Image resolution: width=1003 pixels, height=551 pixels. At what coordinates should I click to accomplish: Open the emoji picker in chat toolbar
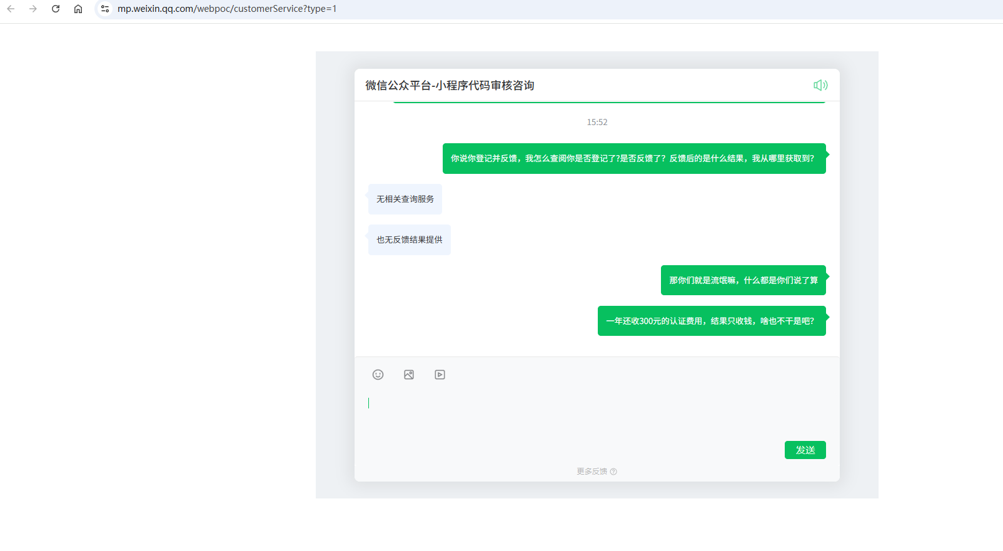(378, 375)
